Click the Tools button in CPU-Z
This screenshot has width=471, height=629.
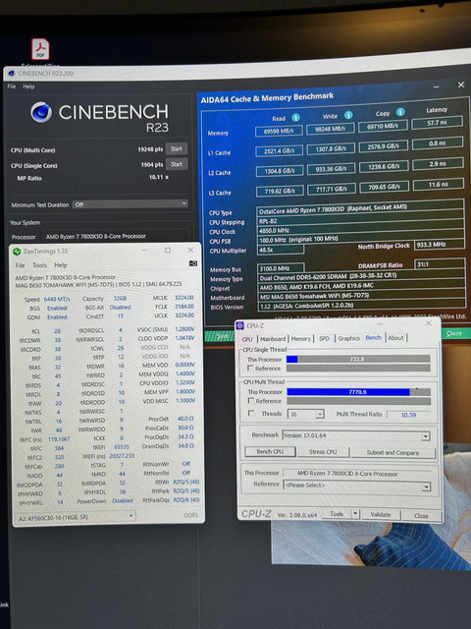click(337, 514)
